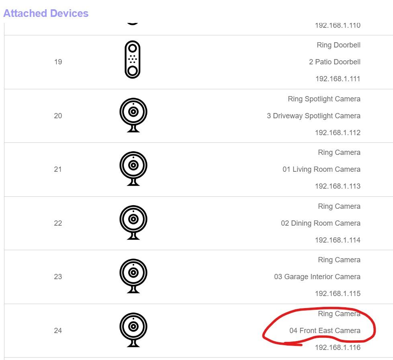Click the Ring Spotlight Camera model text
This screenshot has height=360, width=393.
(x=324, y=99)
